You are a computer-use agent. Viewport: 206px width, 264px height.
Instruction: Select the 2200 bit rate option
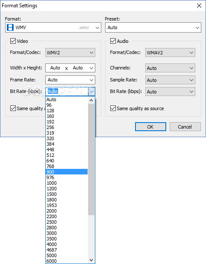click(x=67, y=216)
